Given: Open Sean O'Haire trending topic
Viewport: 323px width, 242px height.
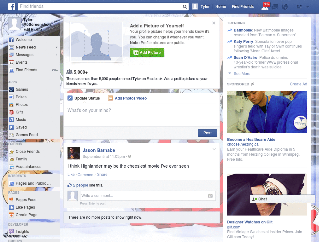Looking at the screenshot, I should [x=245, y=58].
